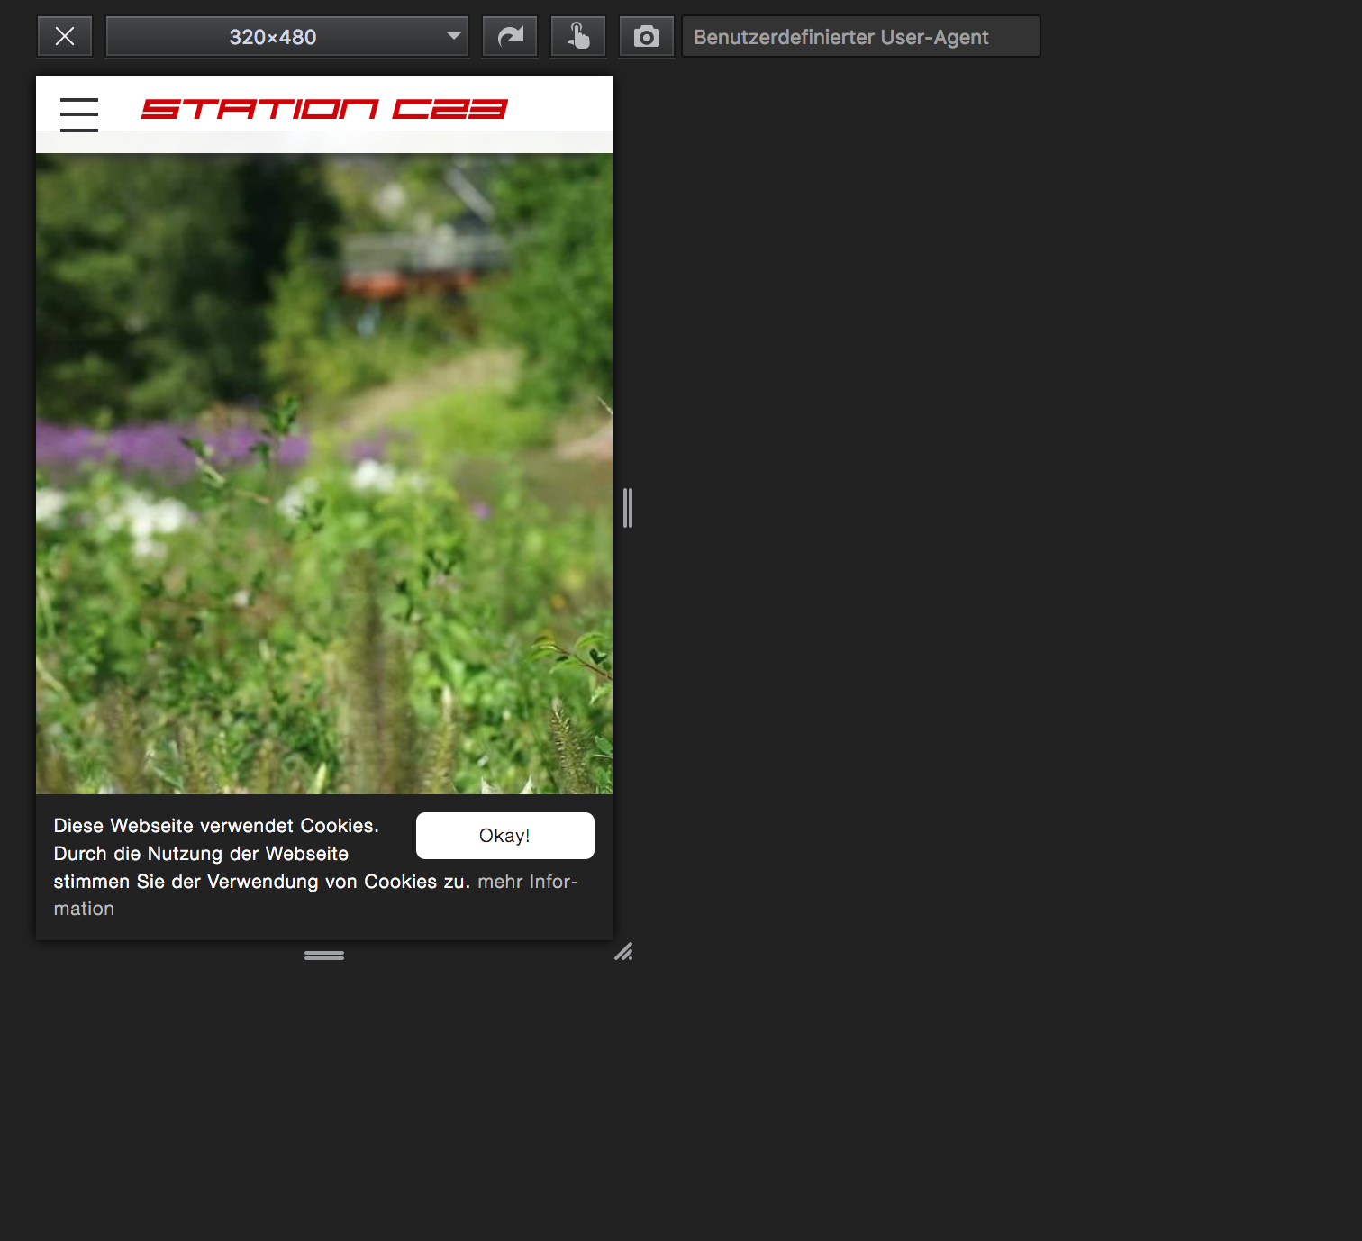The image size is (1362, 1241).
Task: Click the Station C23 logo
Action: click(x=324, y=109)
